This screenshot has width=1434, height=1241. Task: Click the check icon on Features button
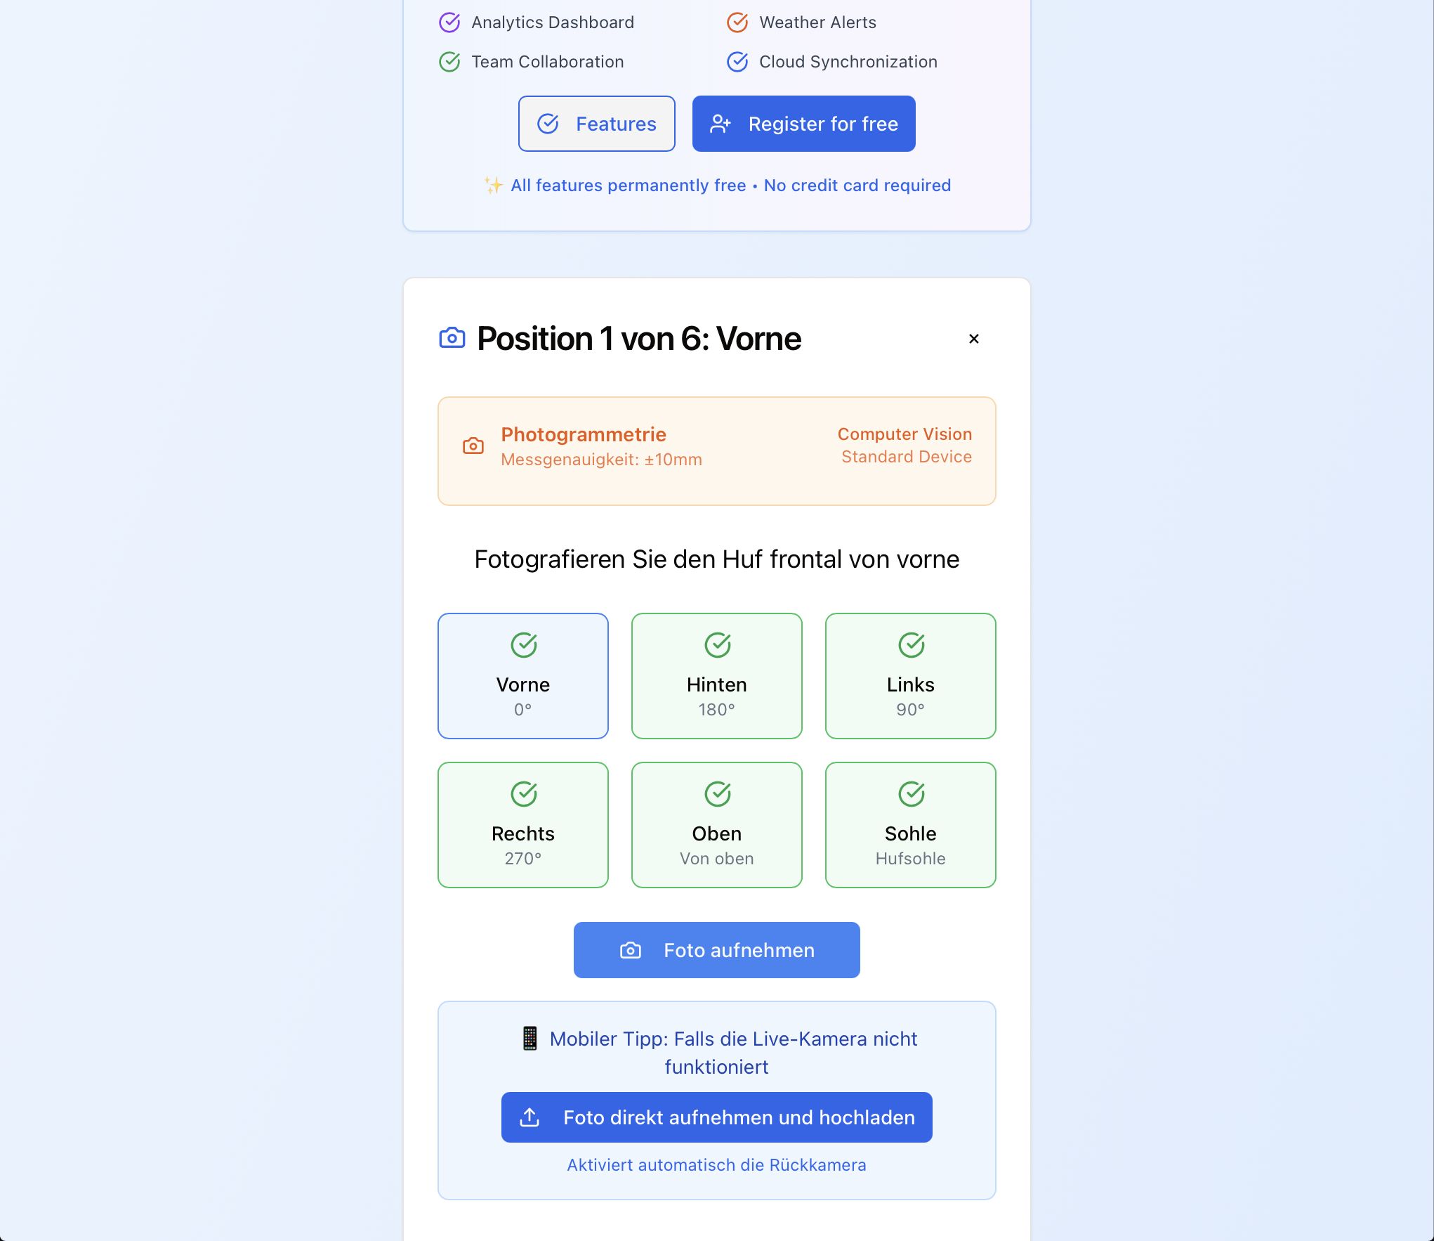(x=548, y=124)
